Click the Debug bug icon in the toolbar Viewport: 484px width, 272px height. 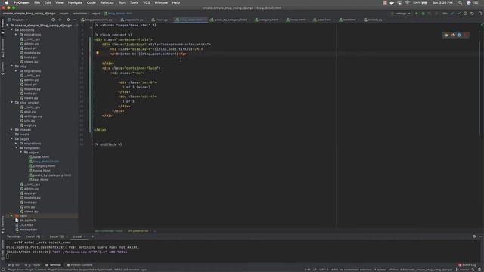click(x=423, y=14)
